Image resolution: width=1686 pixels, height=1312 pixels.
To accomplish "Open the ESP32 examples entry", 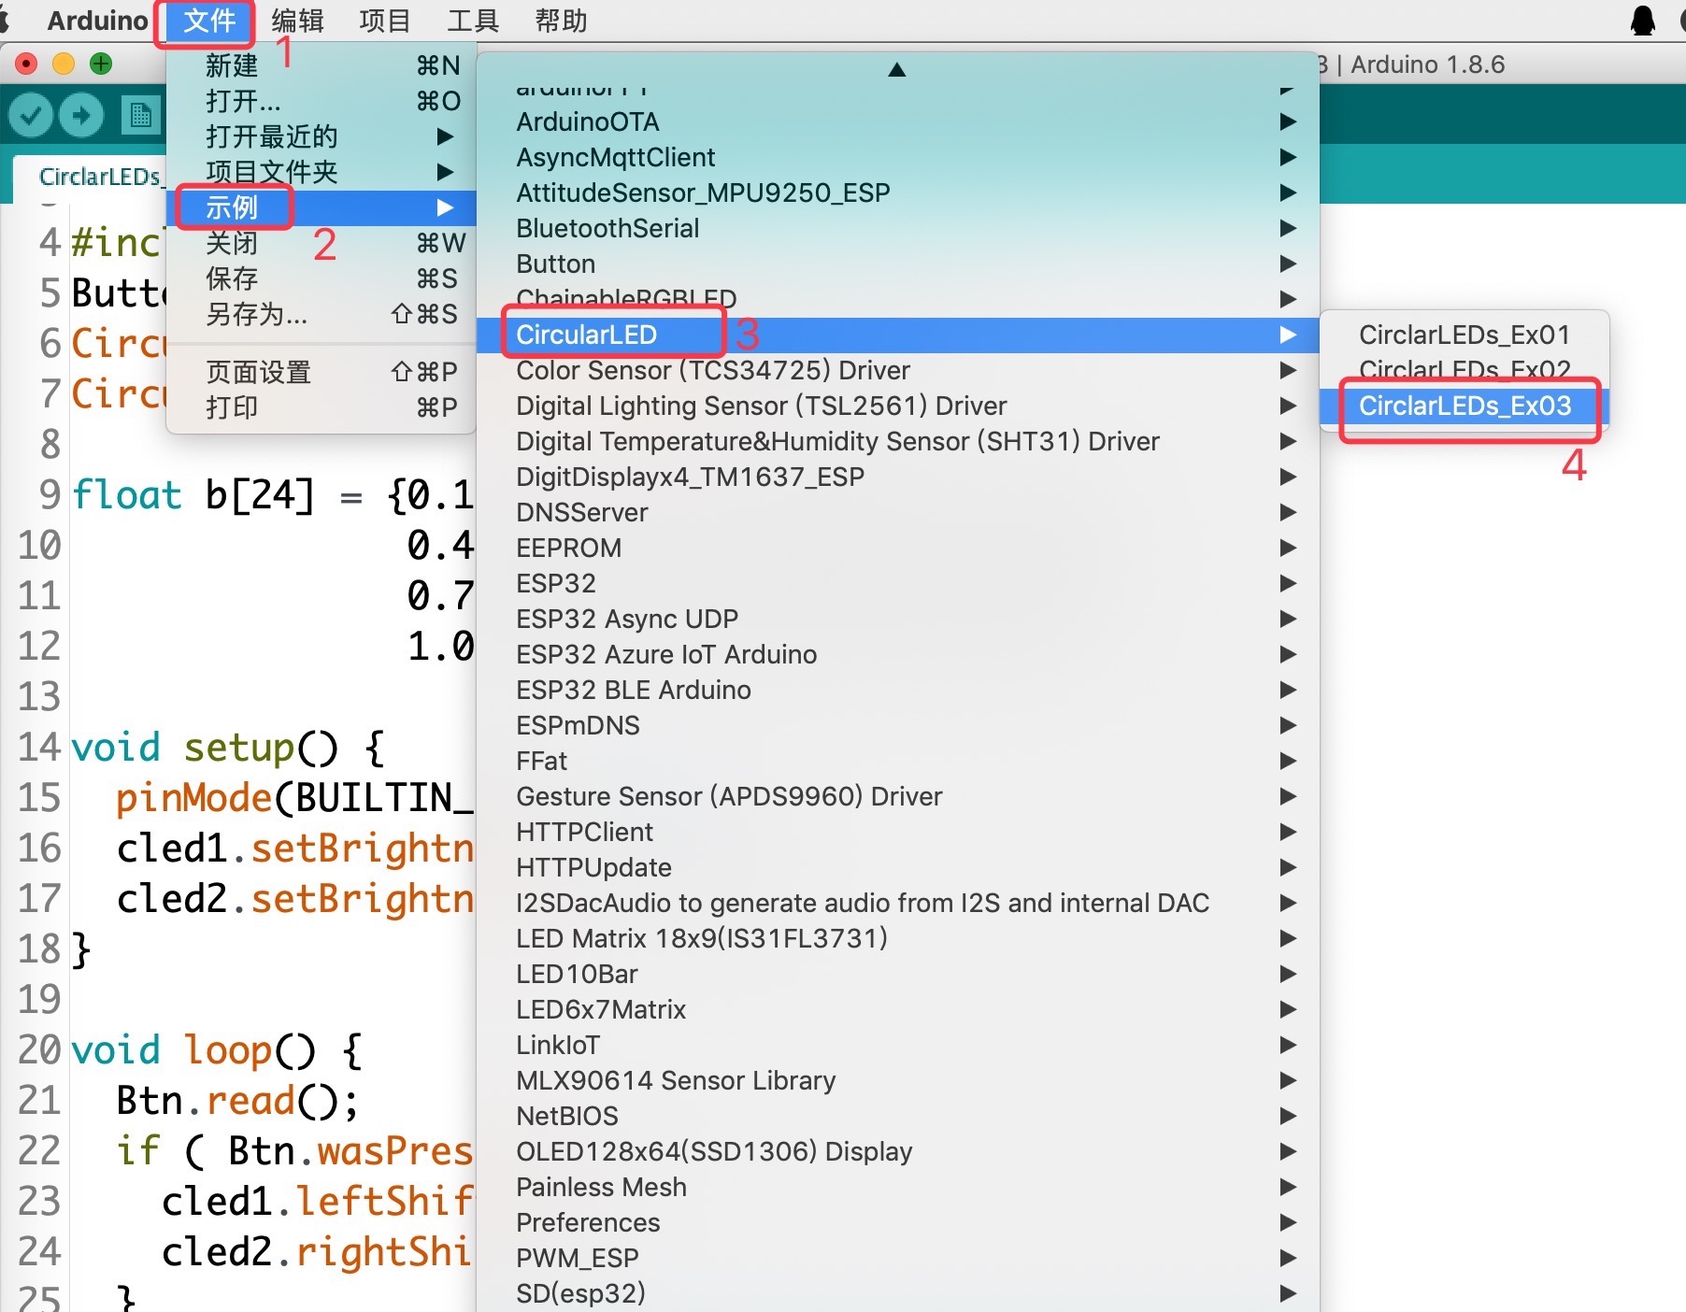I will (x=897, y=583).
